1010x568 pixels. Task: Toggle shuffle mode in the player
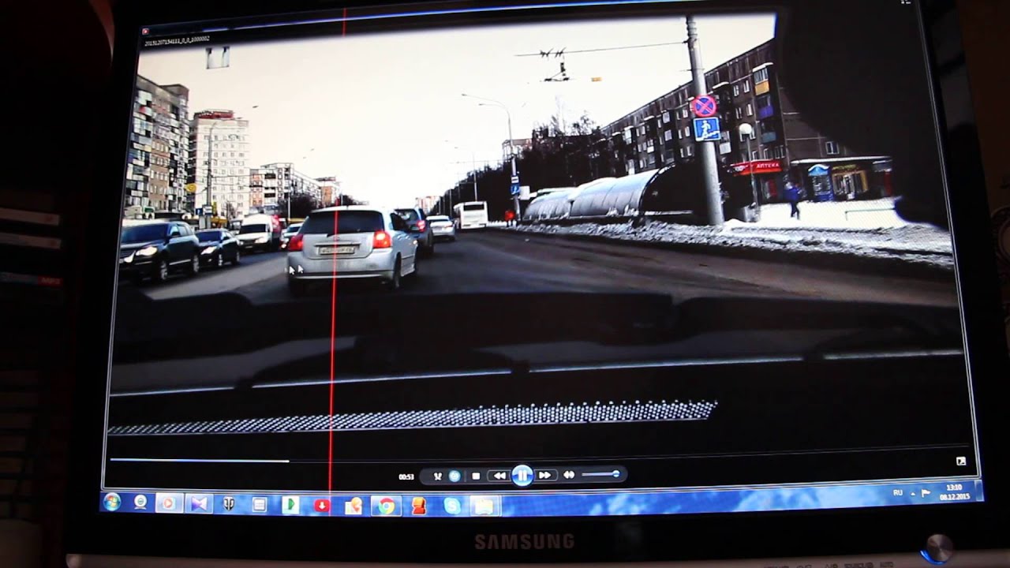pyautogui.click(x=438, y=476)
